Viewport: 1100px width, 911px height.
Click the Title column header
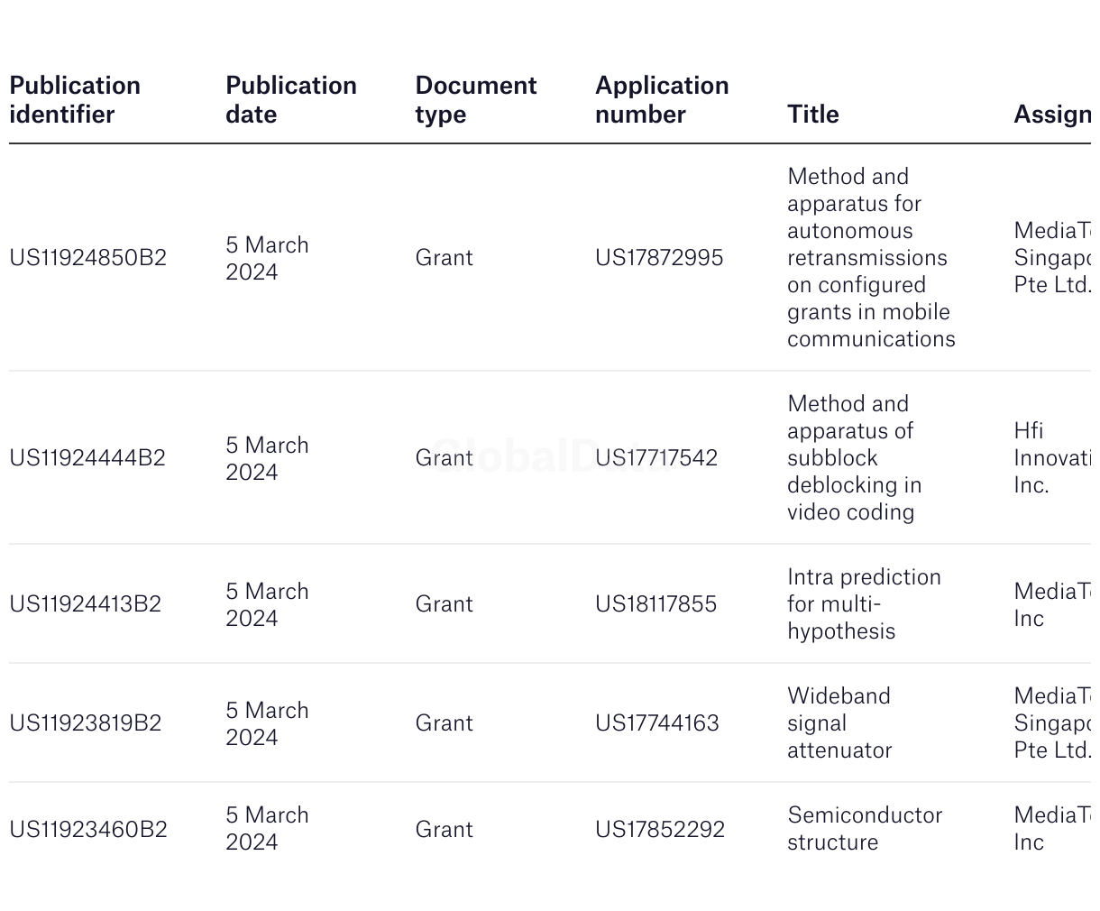pyautogui.click(x=813, y=115)
